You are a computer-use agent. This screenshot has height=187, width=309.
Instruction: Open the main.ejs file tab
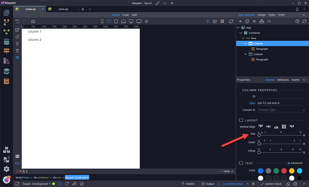(63, 9)
